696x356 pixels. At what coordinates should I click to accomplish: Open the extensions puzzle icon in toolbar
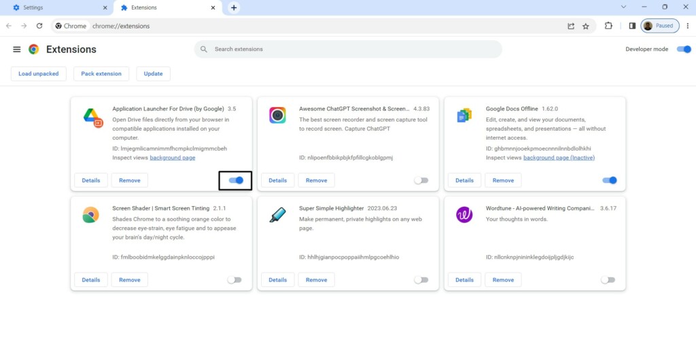[608, 26]
